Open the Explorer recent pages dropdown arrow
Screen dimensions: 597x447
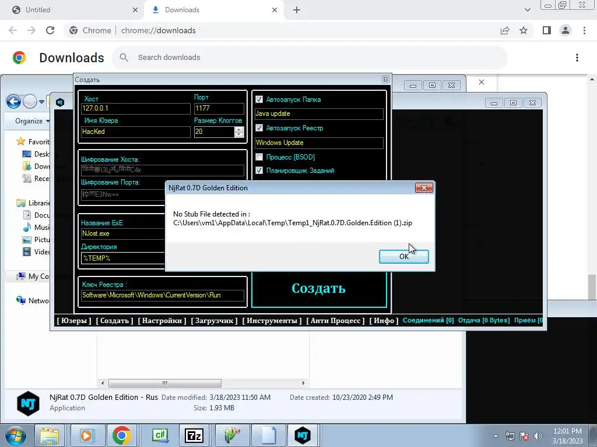[x=41, y=102]
